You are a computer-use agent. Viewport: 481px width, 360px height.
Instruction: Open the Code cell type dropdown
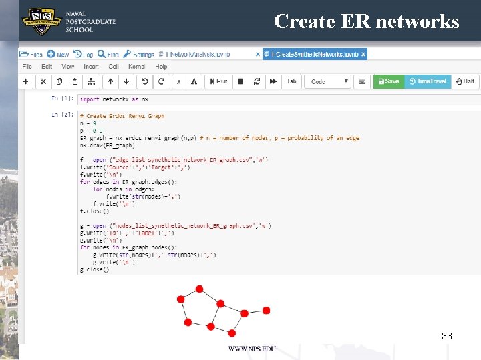click(x=327, y=82)
